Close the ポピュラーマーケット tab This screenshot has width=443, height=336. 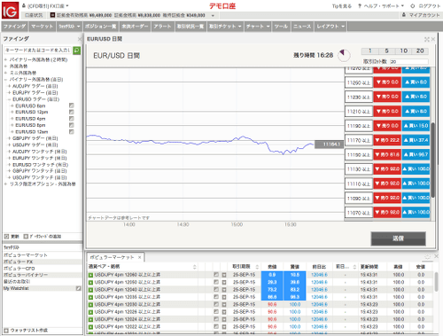[140, 257]
